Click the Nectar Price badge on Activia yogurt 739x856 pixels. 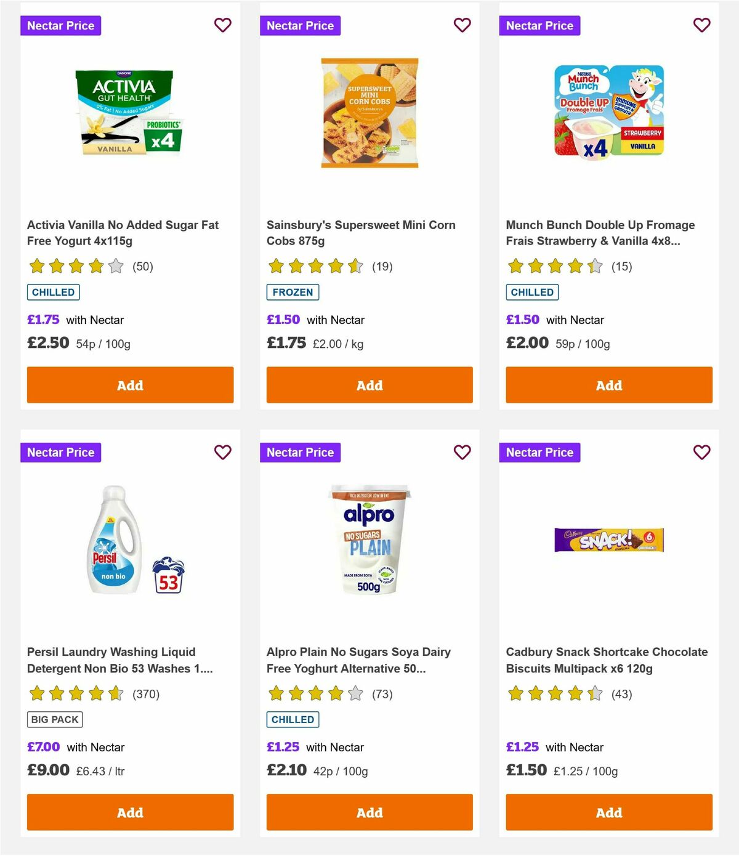tap(61, 25)
